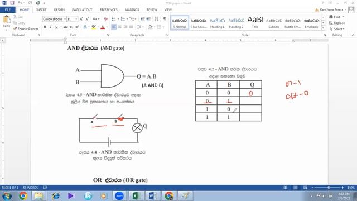Apply the Heading 1 style
357x201 pixels.
(217, 23)
